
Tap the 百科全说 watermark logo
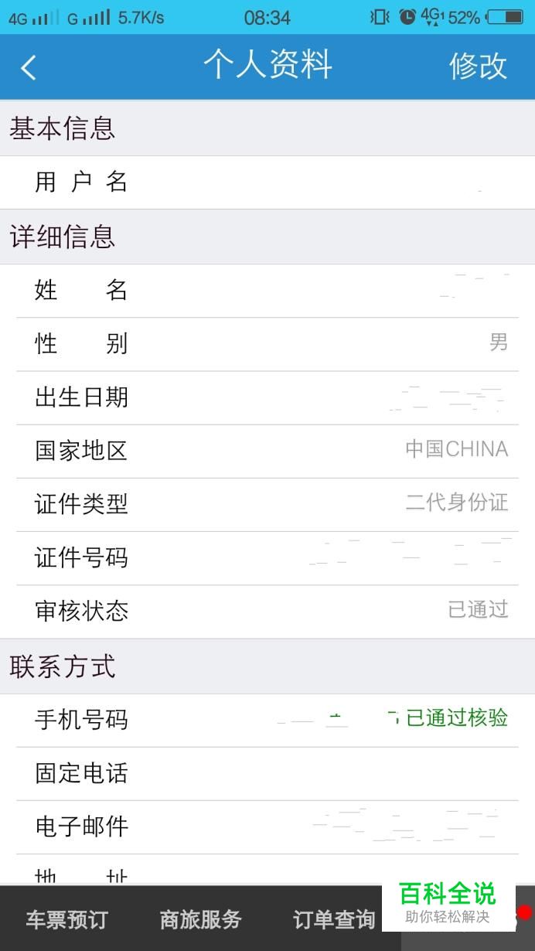click(x=448, y=903)
